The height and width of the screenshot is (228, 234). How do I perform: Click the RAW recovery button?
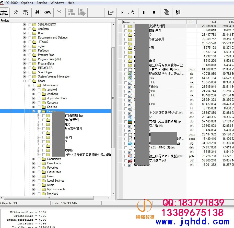tap(47, 12)
